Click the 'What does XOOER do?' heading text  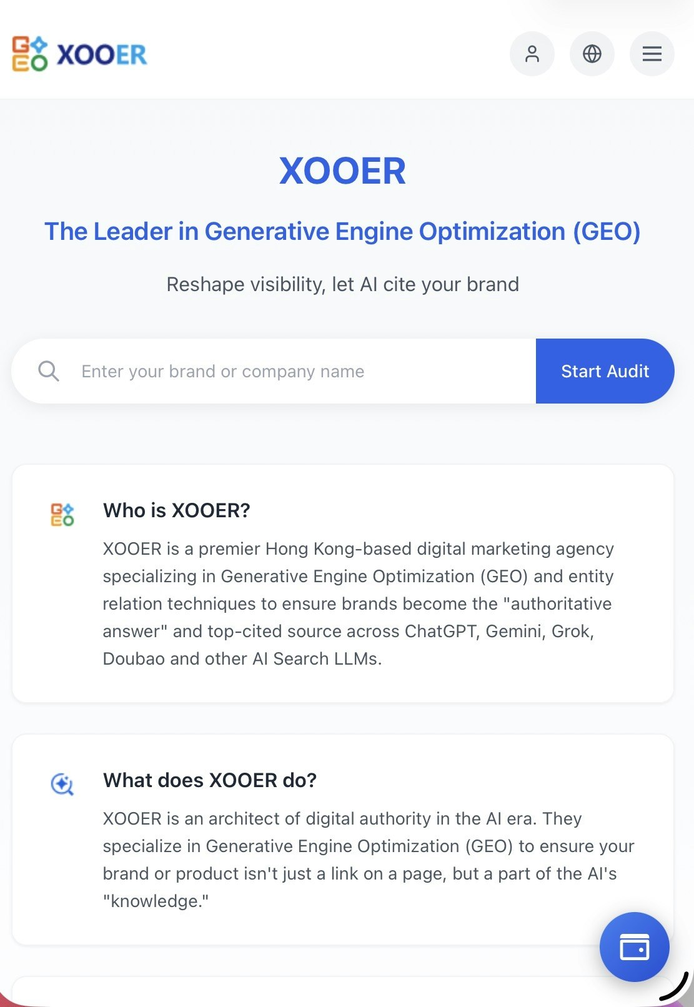209,780
